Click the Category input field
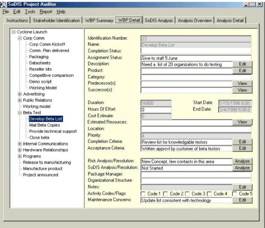 coord(196,77)
